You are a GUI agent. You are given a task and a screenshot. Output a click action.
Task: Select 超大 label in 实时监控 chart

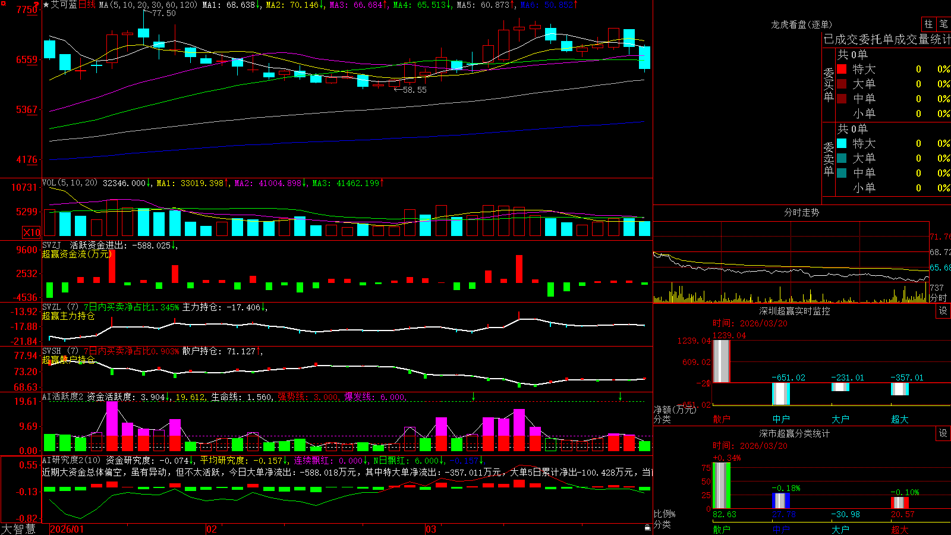900,419
